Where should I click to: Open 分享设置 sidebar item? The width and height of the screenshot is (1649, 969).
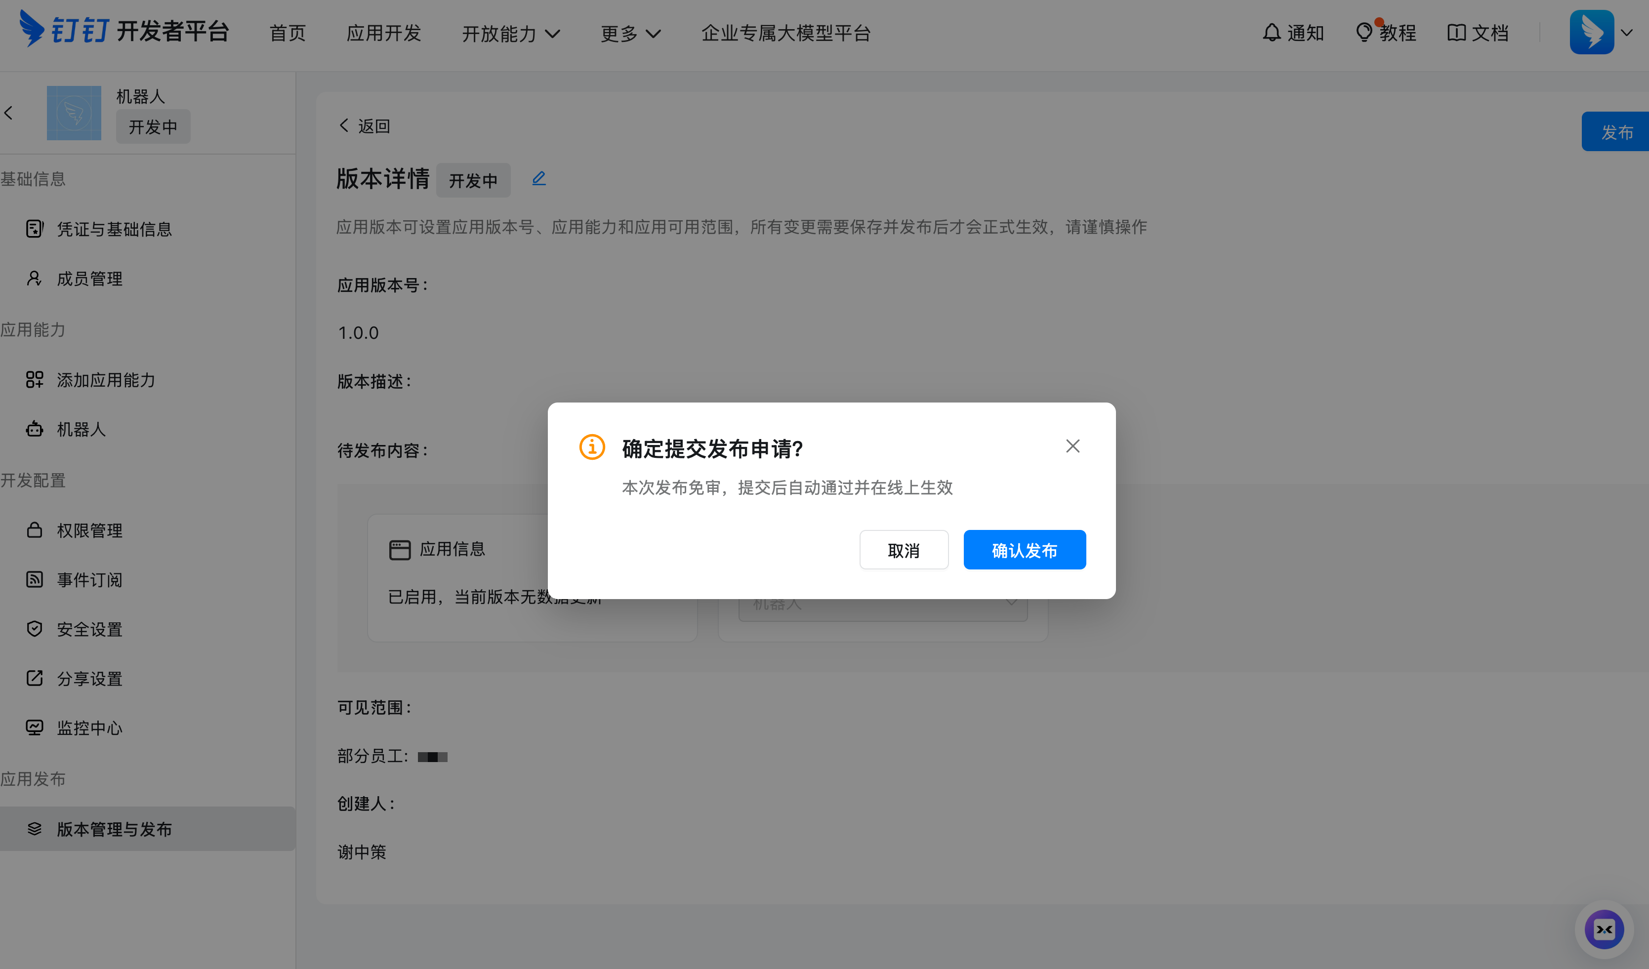point(148,679)
